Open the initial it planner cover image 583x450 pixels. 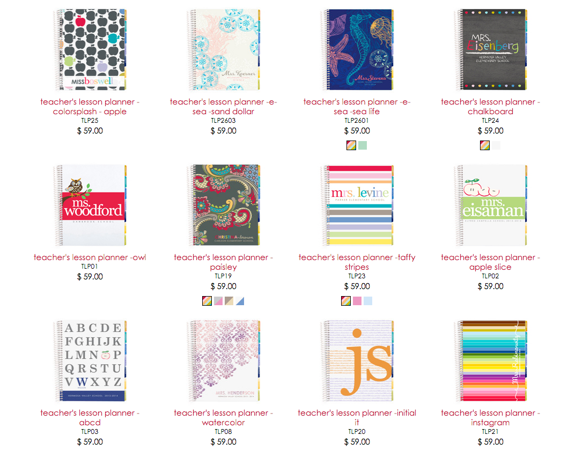357,361
